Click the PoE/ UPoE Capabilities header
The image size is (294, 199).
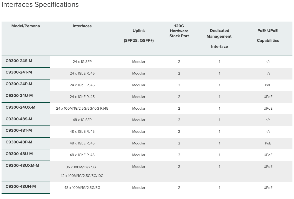268,35
